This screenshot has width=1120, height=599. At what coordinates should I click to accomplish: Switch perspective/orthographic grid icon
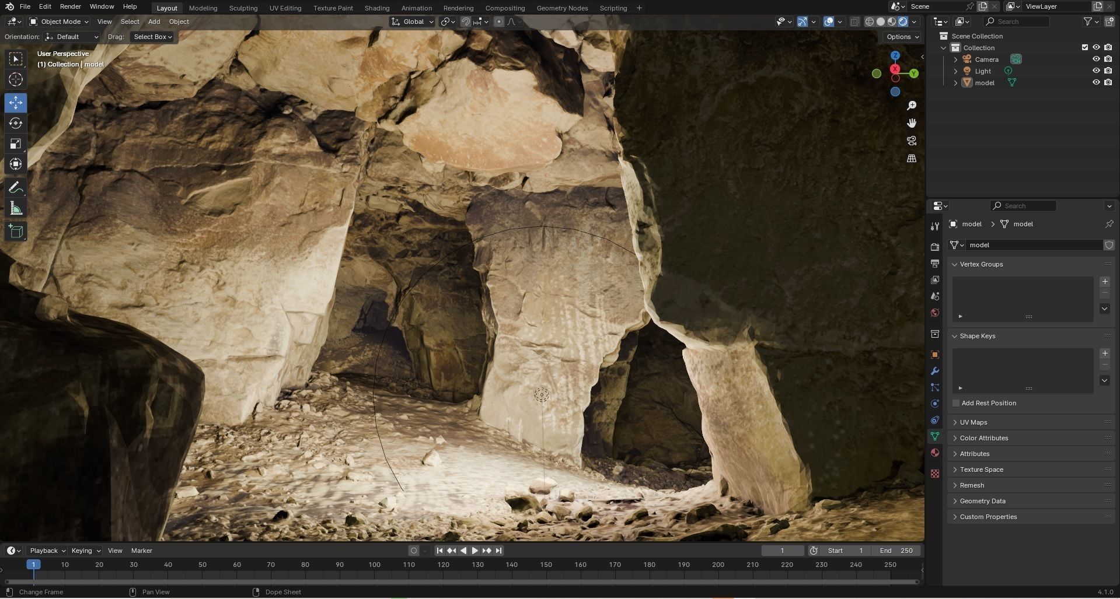coord(912,158)
